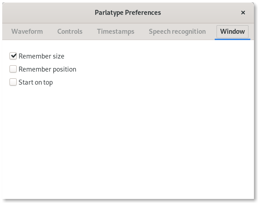Click the empty box beside Remember position
The height and width of the screenshot is (203, 258).
pos(13,69)
